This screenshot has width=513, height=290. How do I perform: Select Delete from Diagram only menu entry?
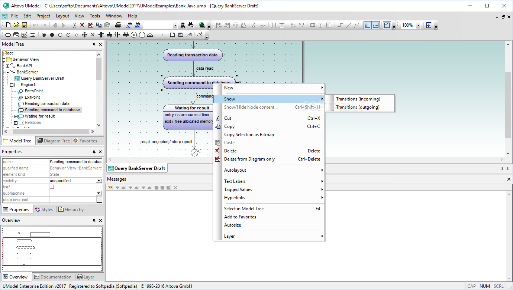coord(269,159)
